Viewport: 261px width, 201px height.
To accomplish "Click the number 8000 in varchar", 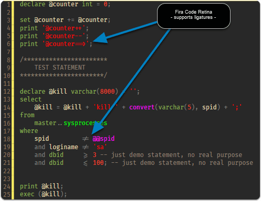I will pyautogui.click(x=107, y=92).
